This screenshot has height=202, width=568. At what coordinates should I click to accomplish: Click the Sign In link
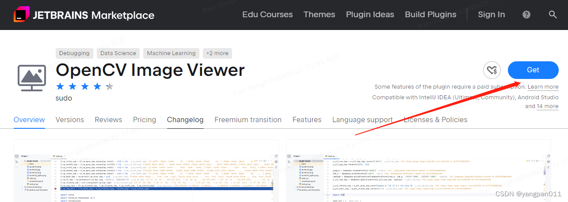pos(491,15)
